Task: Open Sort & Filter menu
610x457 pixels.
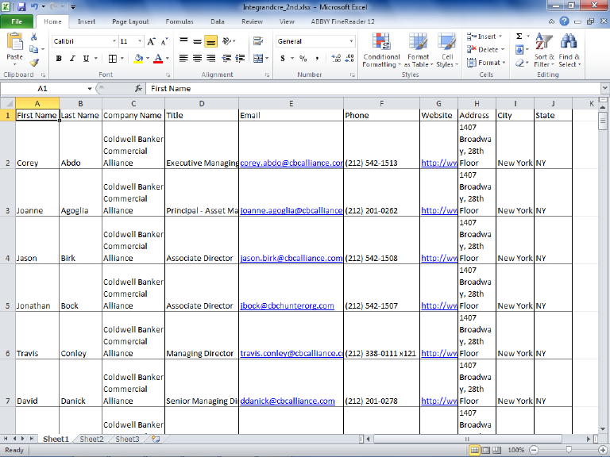Action: tap(544, 51)
